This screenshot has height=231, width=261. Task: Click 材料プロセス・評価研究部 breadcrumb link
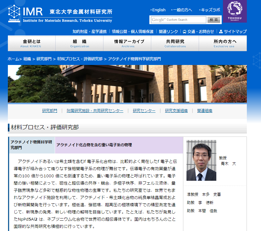click(x=80, y=59)
